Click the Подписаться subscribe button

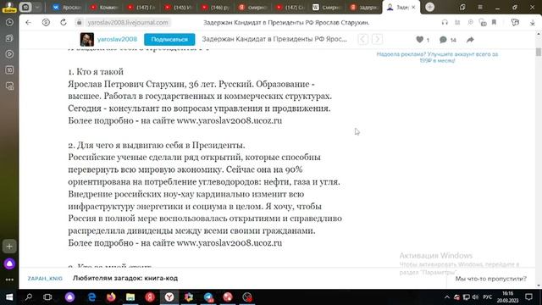click(169, 40)
